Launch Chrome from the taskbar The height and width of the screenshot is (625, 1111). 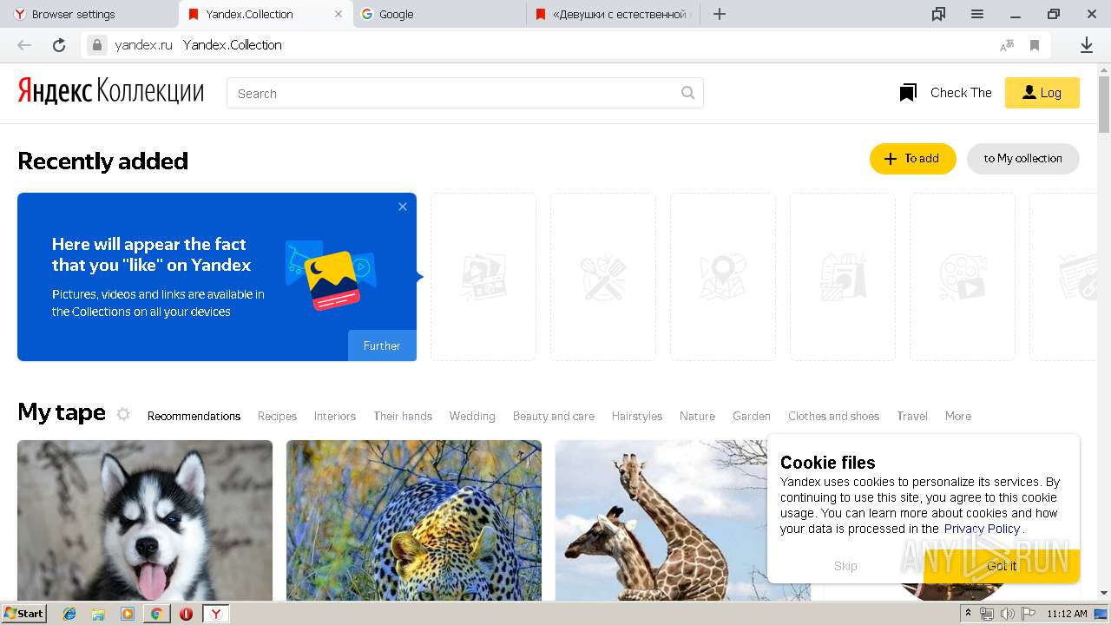156,614
